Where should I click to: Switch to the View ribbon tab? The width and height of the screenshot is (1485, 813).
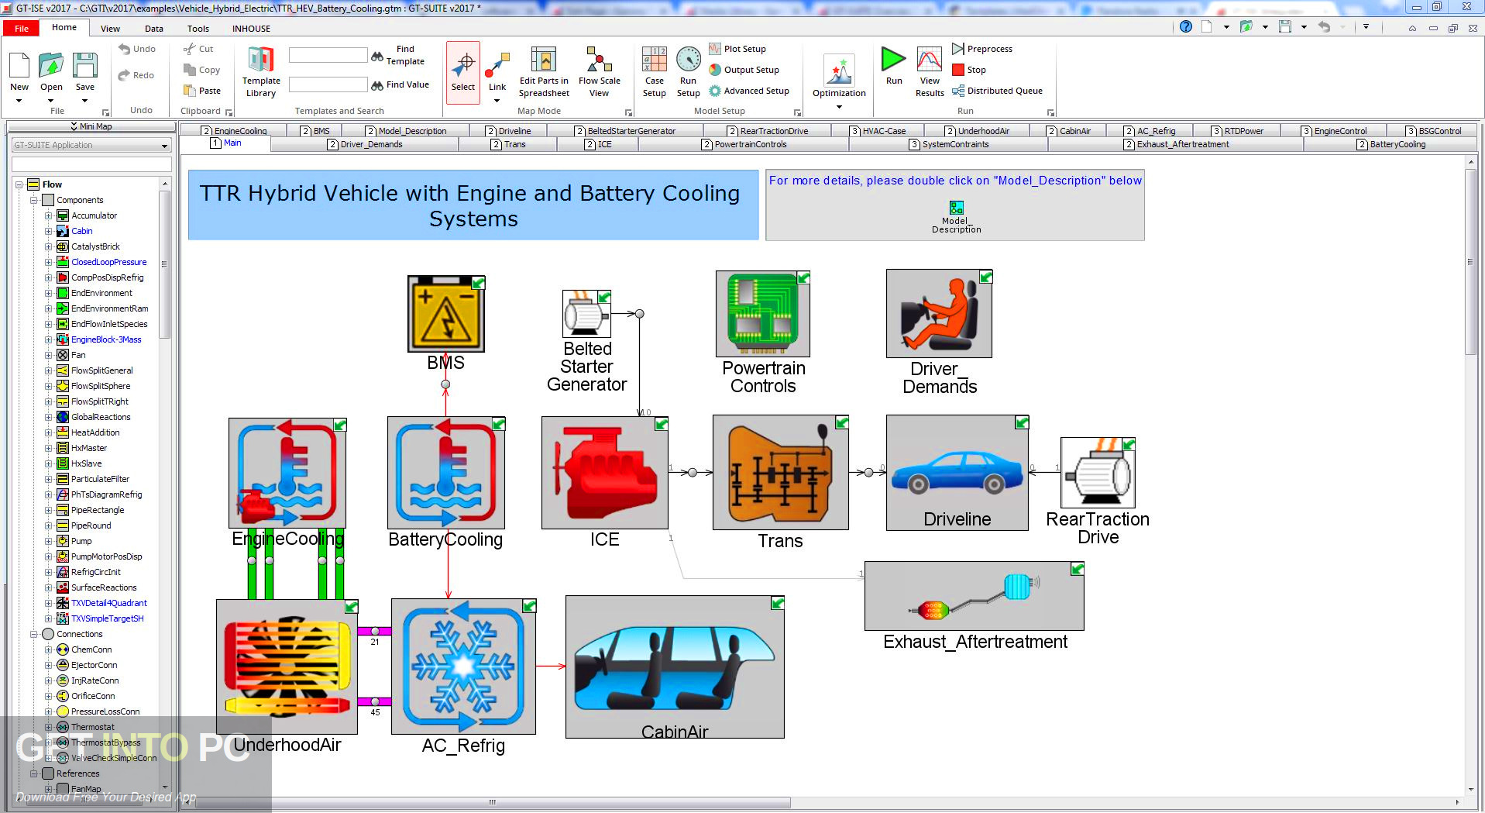coord(110,29)
